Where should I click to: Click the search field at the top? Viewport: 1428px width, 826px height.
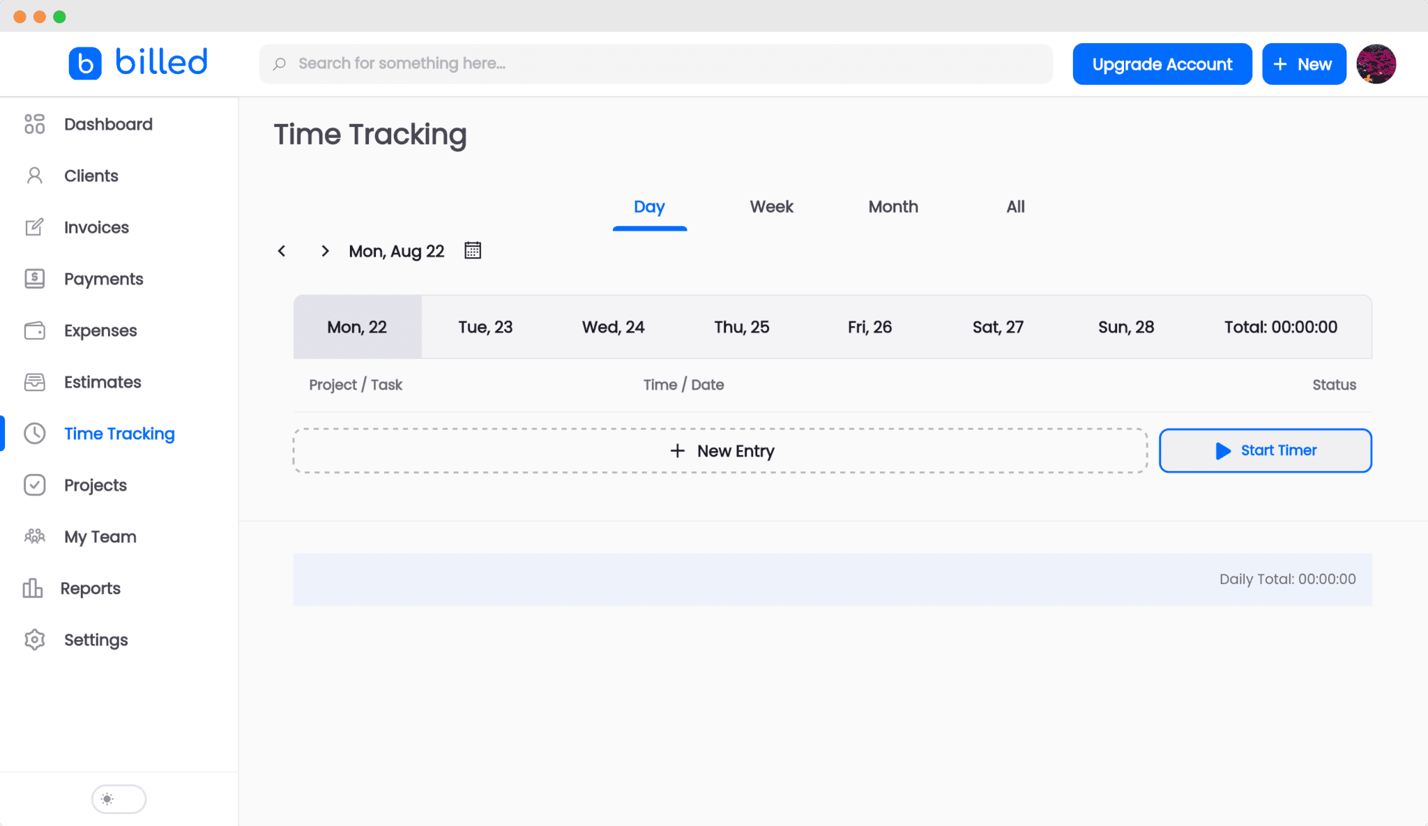coord(656,63)
